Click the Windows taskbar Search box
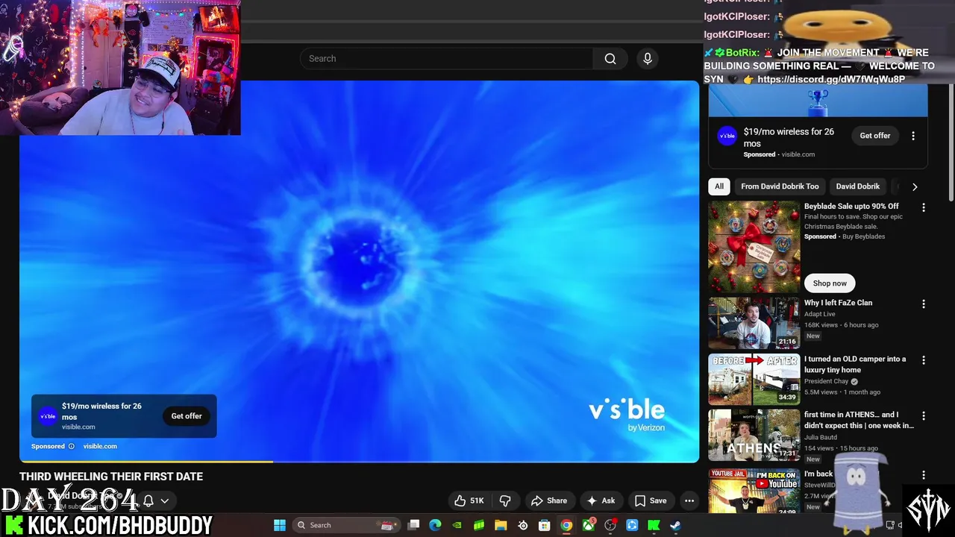Screen dimensions: 955x537 tap(345, 525)
